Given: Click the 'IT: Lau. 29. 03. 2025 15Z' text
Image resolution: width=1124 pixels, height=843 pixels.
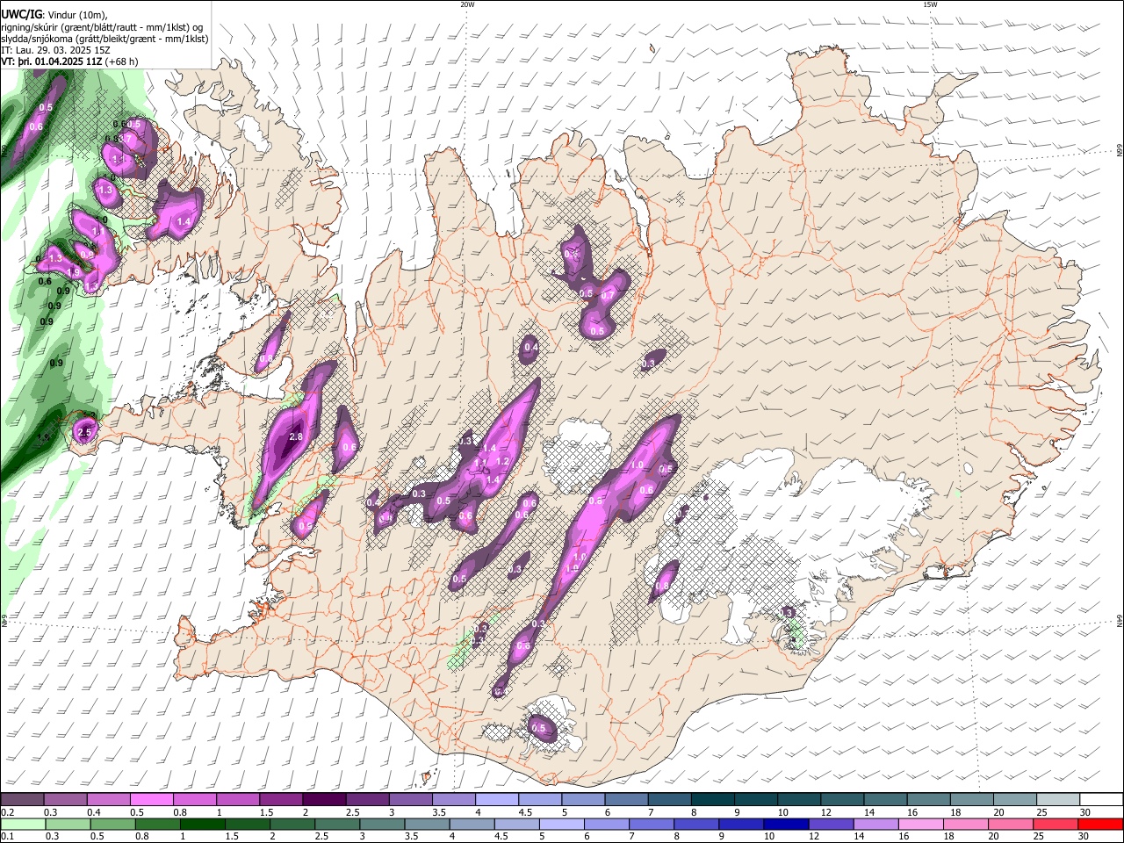Looking at the screenshot, I should (x=55, y=50).
